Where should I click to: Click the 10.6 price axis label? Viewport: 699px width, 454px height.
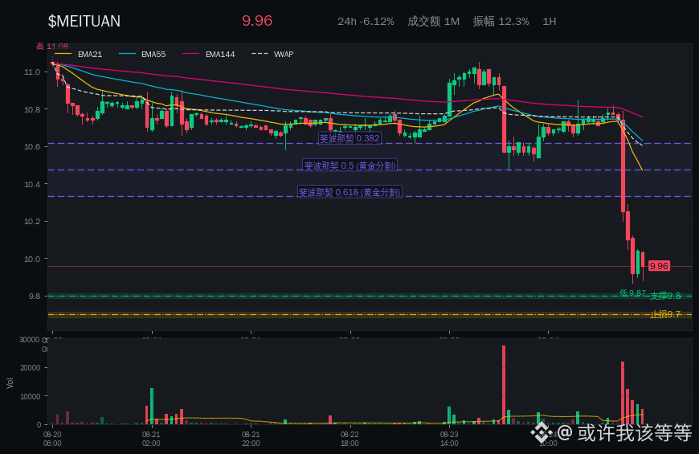[32, 147]
